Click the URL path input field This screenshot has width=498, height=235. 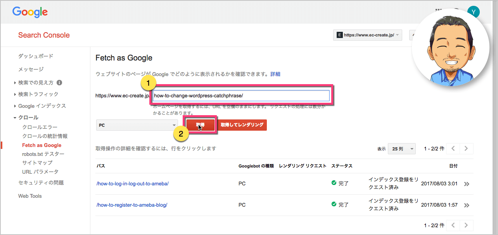pos(241,96)
